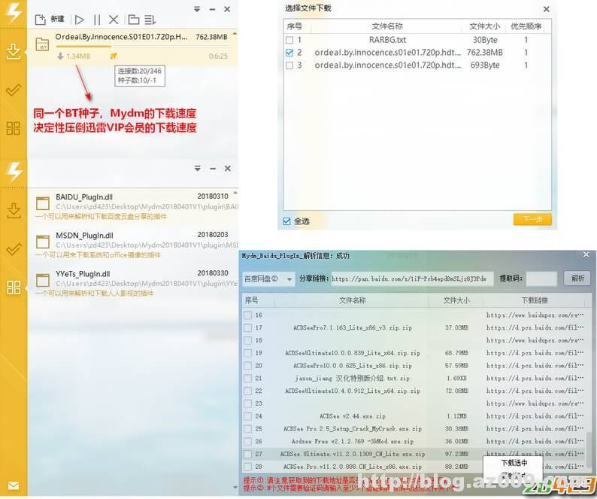Screen dimensions: 597x499
Task: Click the 提取码 input field
Action: pos(541,279)
